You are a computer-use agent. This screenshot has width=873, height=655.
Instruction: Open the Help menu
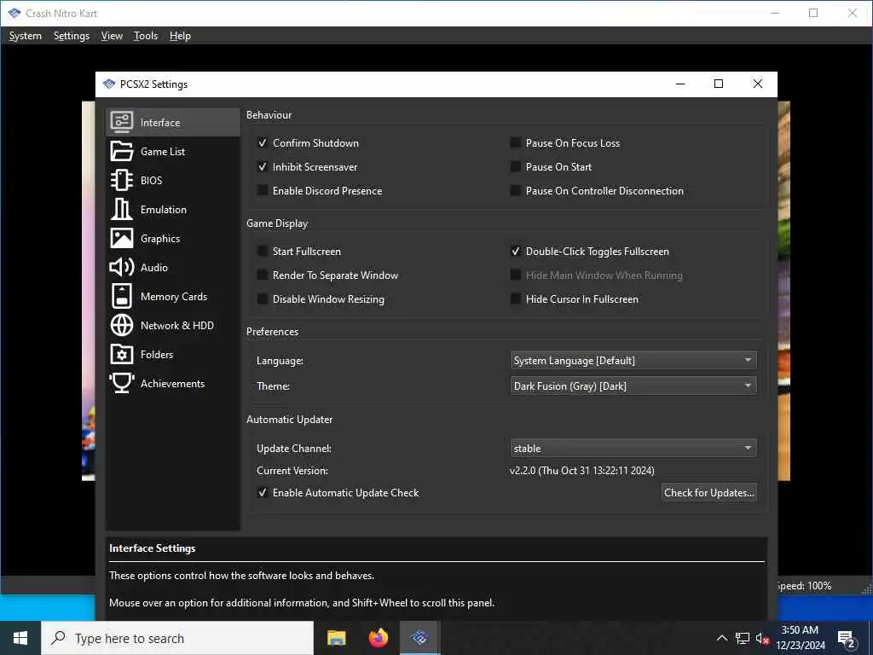(x=180, y=36)
